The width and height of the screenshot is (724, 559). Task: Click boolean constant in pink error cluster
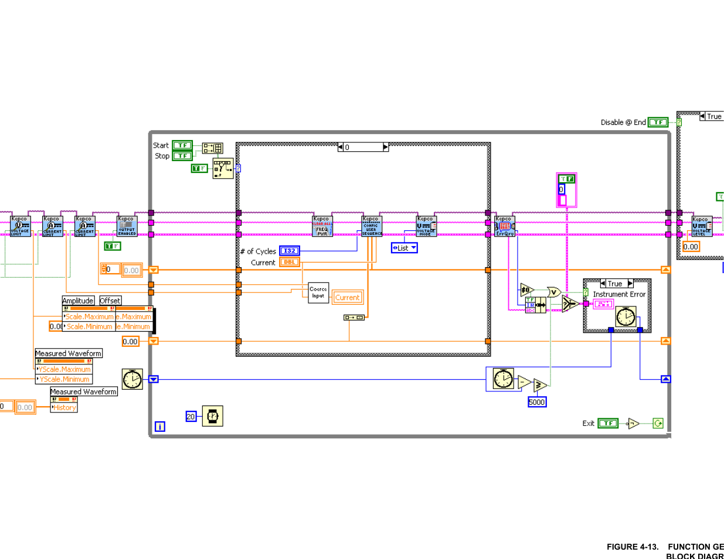(x=566, y=179)
